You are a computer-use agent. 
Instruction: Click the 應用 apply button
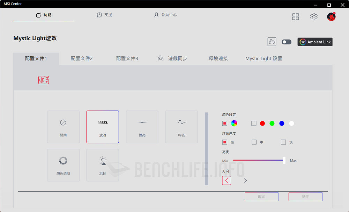click(x=306, y=197)
